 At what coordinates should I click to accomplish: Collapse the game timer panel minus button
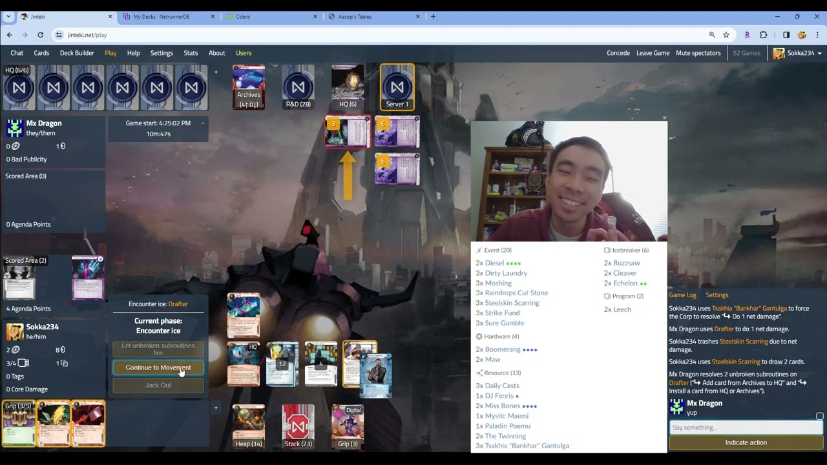click(202, 123)
